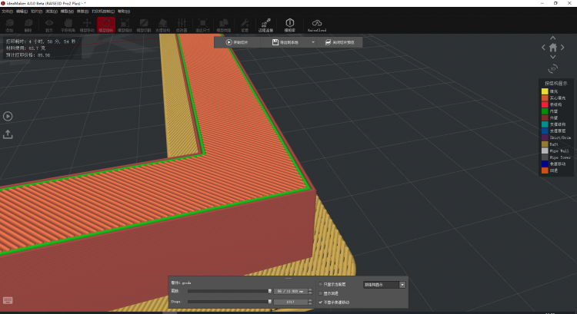Open the File (文件) menu
Viewport: 577px width, 314px height.
pos(7,12)
